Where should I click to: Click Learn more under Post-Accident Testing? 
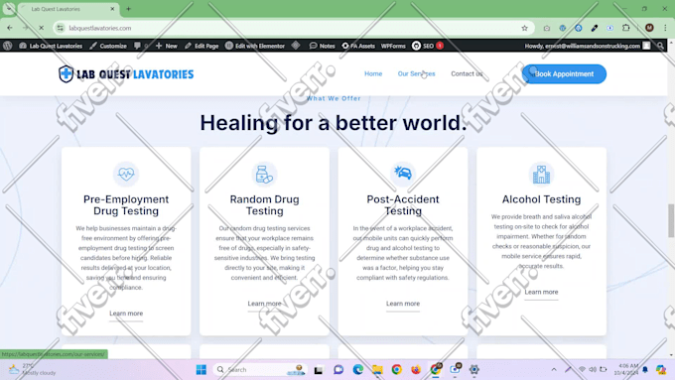pos(403,304)
